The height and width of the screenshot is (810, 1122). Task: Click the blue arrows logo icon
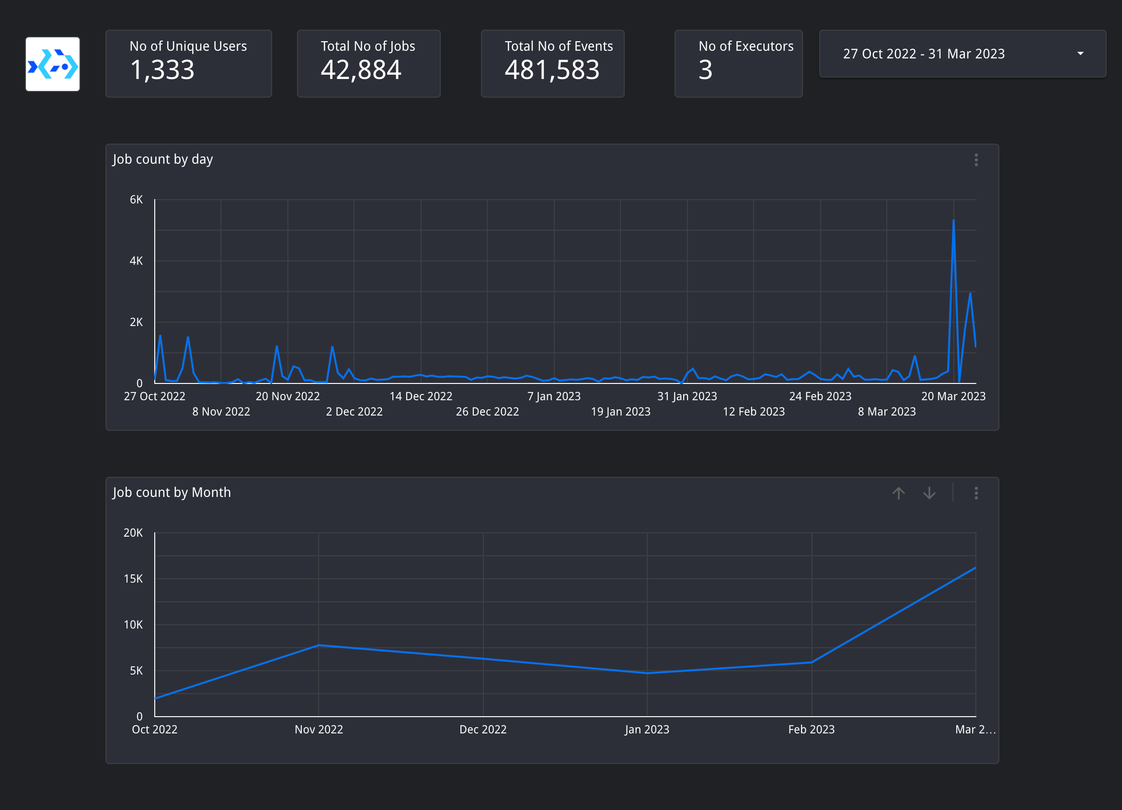(52, 64)
